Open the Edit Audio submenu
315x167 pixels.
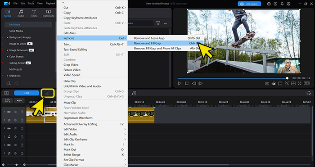[92, 134]
